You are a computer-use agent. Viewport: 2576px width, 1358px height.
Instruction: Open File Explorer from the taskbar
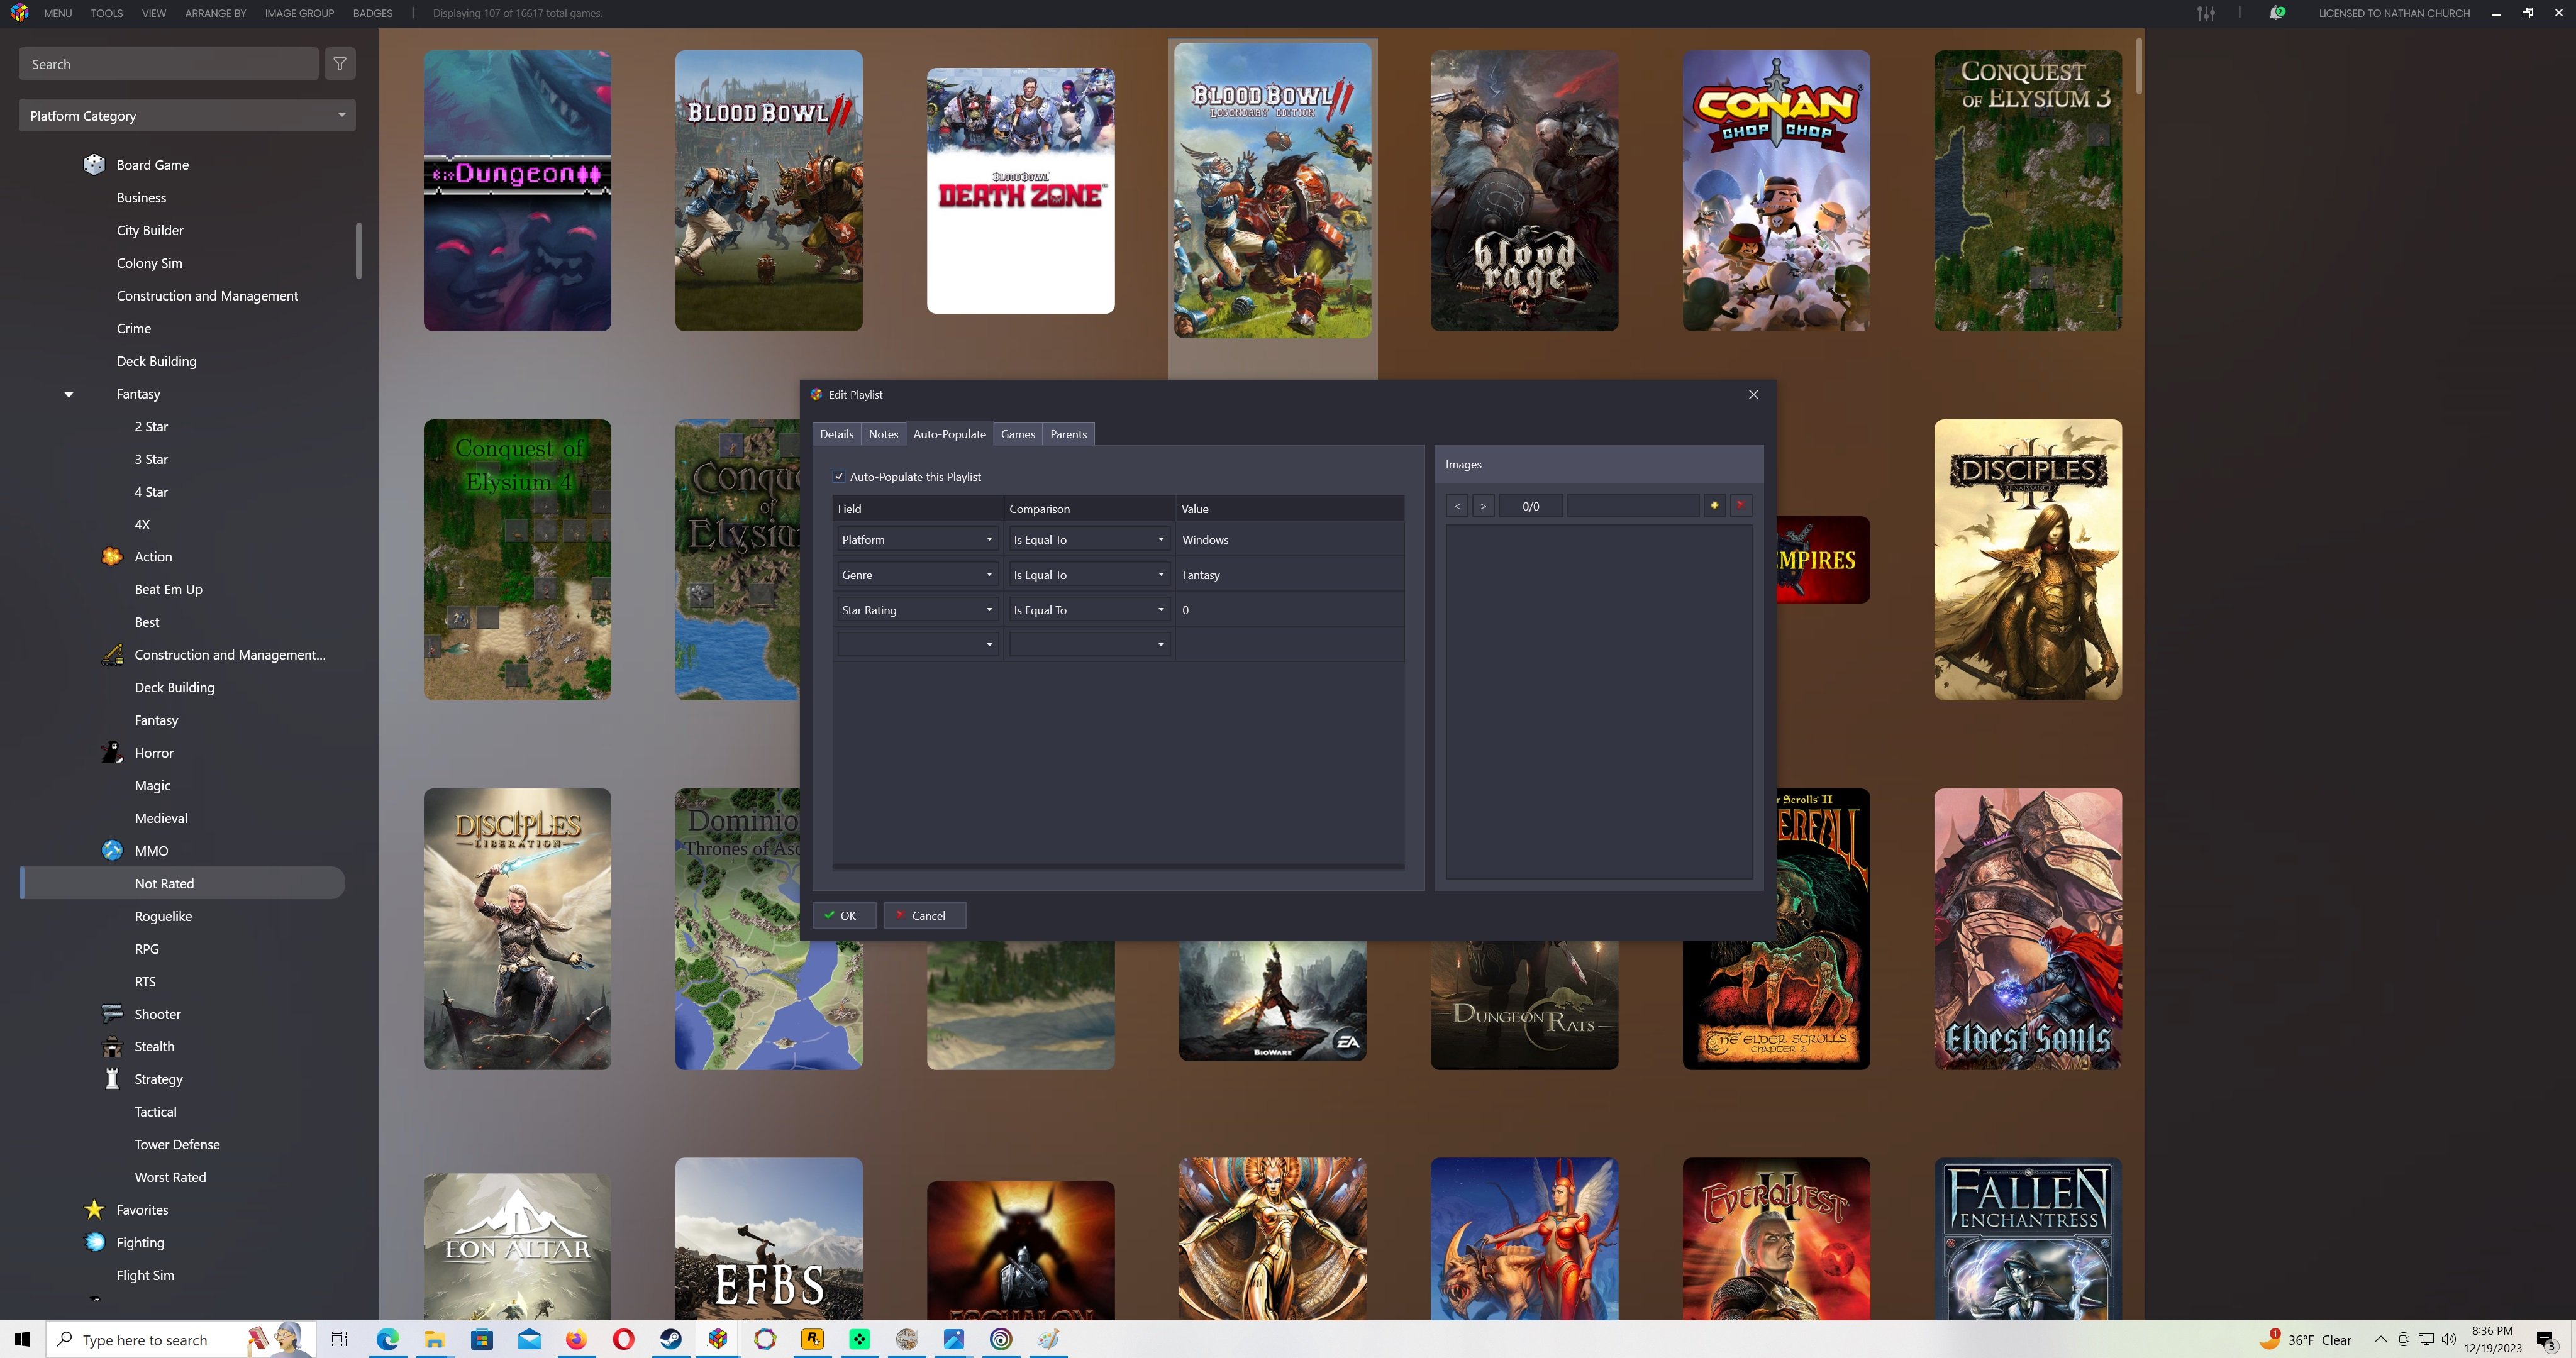click(x=434, y=1339)
